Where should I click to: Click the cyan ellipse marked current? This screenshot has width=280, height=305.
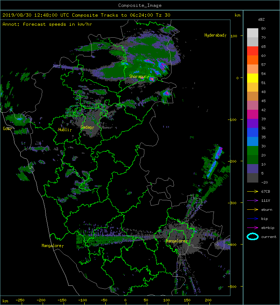[253, 237]
